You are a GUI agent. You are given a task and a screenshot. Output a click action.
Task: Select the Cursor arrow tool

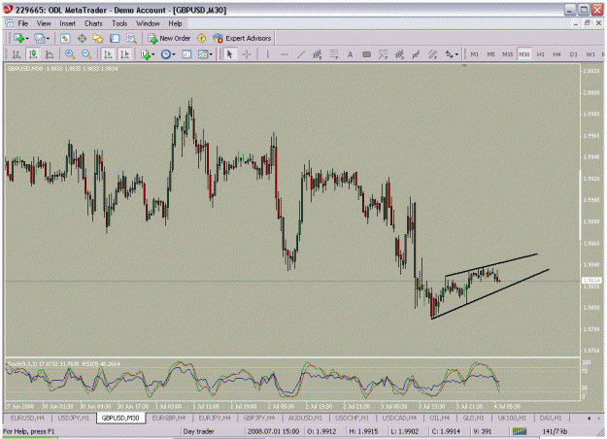point(230,54)
